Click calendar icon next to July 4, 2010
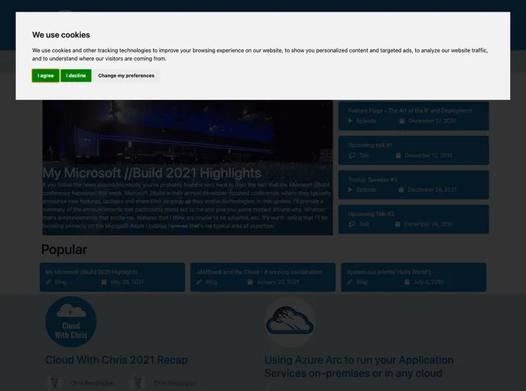 click(x=407, y=282)
